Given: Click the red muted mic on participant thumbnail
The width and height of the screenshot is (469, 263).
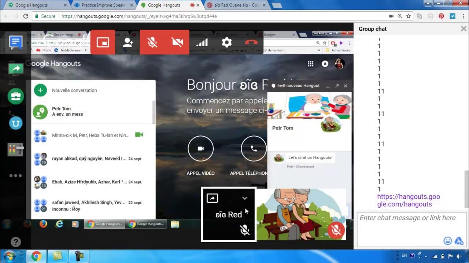Looking at the screenshot, I should click(x=336, y=230).
